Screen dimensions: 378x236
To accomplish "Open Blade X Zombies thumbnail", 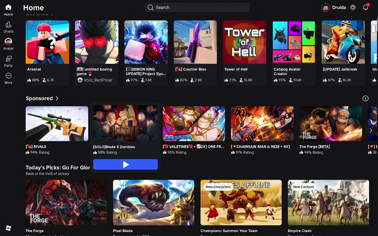I will pos(125,123).
